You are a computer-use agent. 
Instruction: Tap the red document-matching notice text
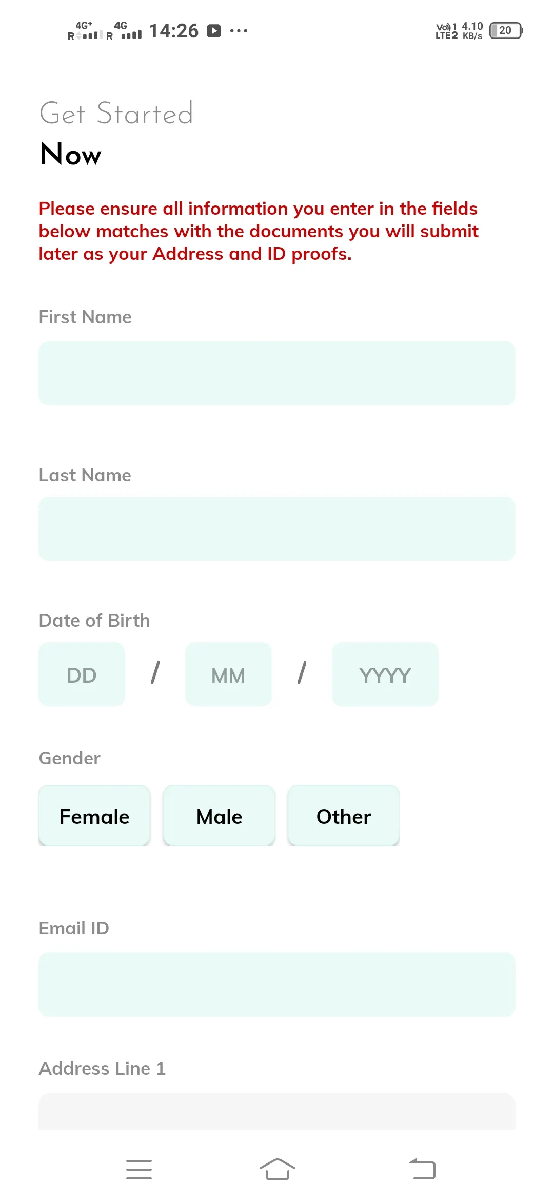coord(259,231)
